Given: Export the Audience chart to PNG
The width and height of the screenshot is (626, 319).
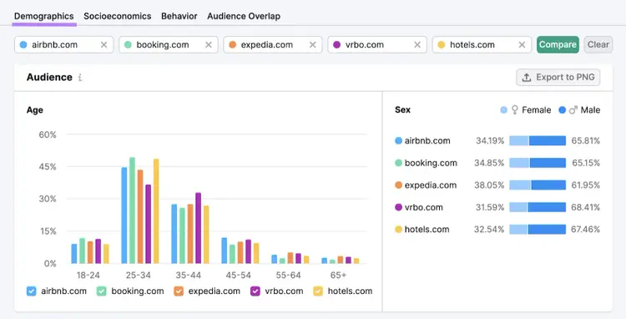Looking at the screenshot, I should click(558, 77).
